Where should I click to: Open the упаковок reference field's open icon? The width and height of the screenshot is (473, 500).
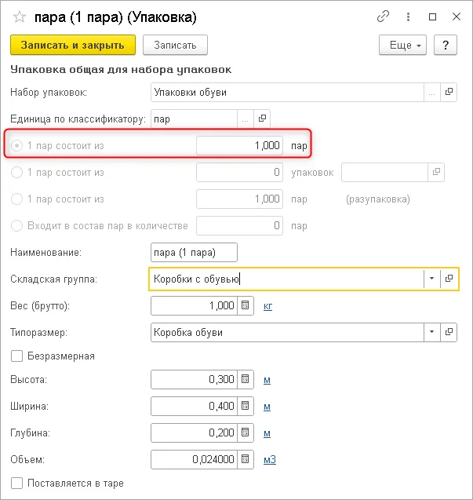[436, 172]
